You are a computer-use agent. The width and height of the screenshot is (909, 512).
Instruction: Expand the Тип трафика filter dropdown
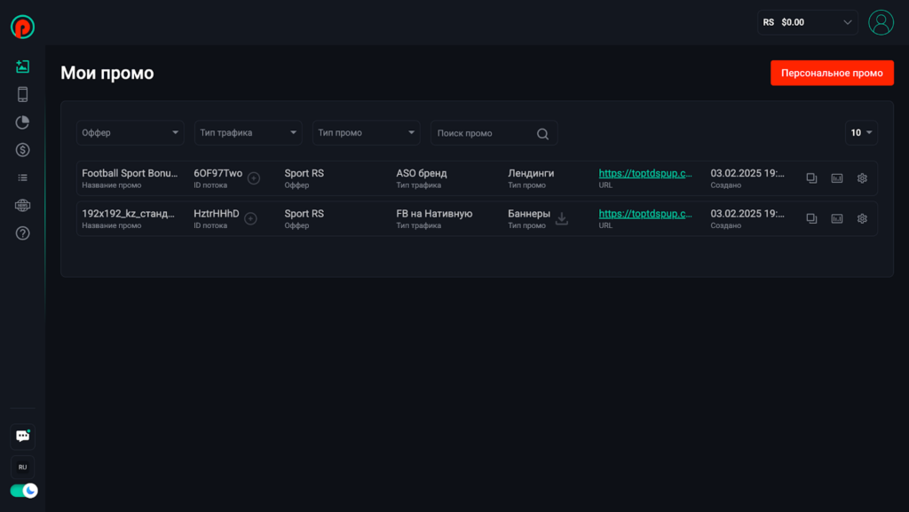tap(249, 132)
